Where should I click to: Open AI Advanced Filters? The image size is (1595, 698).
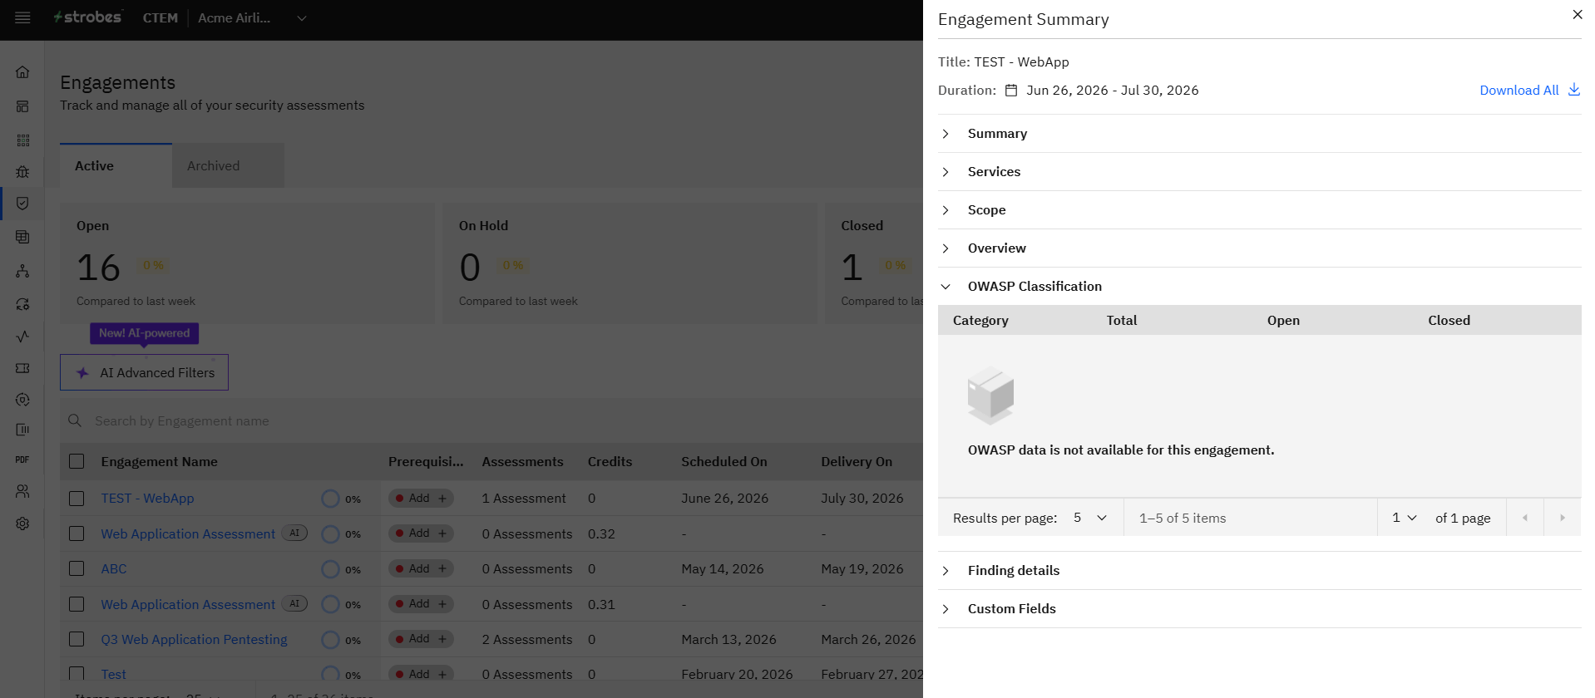[x=144, y=372]
